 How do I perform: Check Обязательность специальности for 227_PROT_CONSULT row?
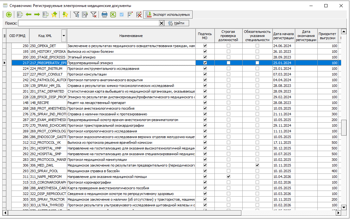(258, 74)
